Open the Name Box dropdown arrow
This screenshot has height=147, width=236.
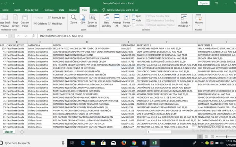(x=7, y=36)
